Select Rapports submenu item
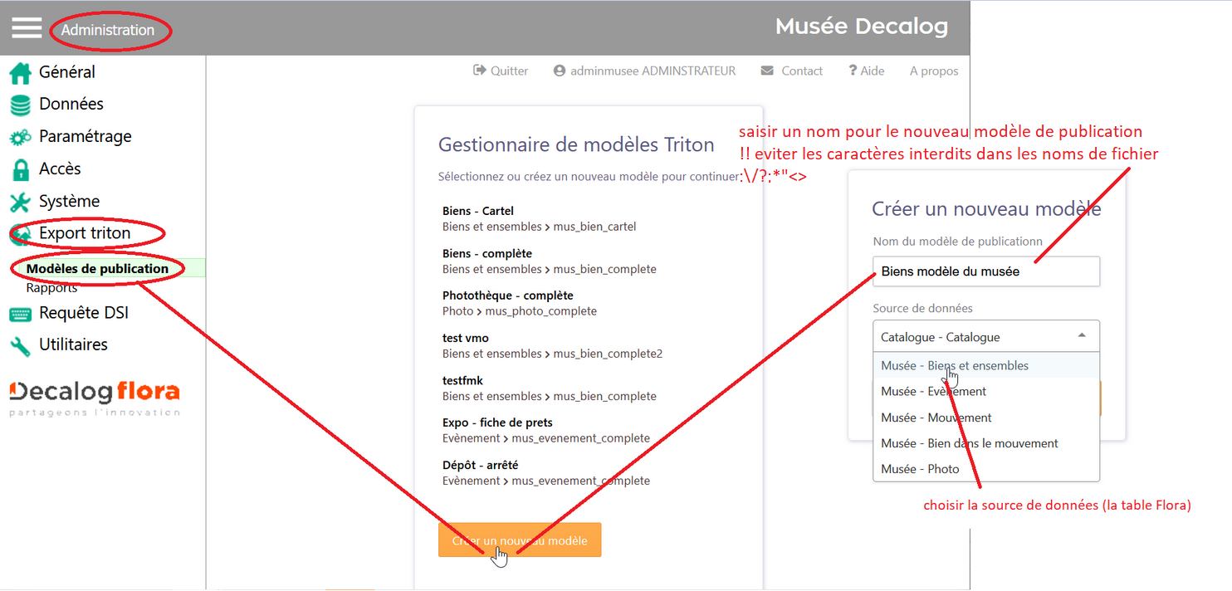1232x591 pixels. [x=51, y=288]
